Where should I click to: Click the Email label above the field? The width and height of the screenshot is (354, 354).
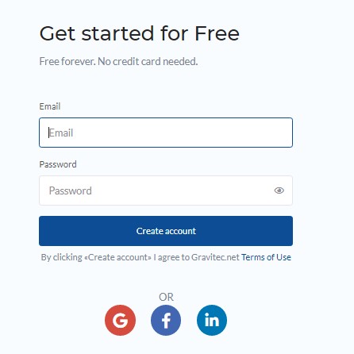point(50,106)
